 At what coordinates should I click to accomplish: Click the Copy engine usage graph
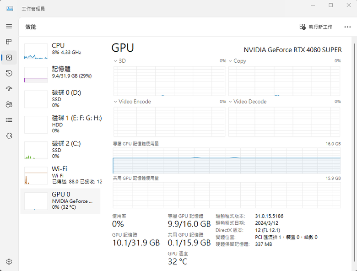point(284,81)
